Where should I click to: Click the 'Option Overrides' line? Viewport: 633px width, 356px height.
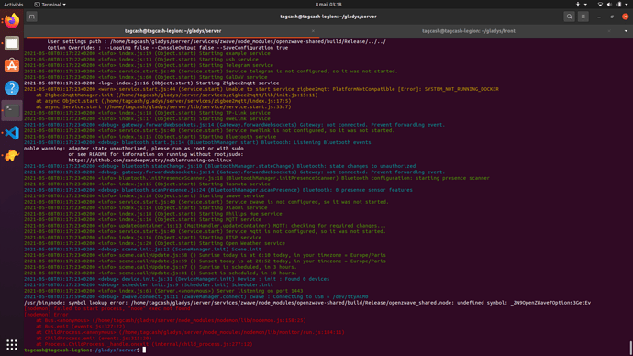(x=168, y=48)
